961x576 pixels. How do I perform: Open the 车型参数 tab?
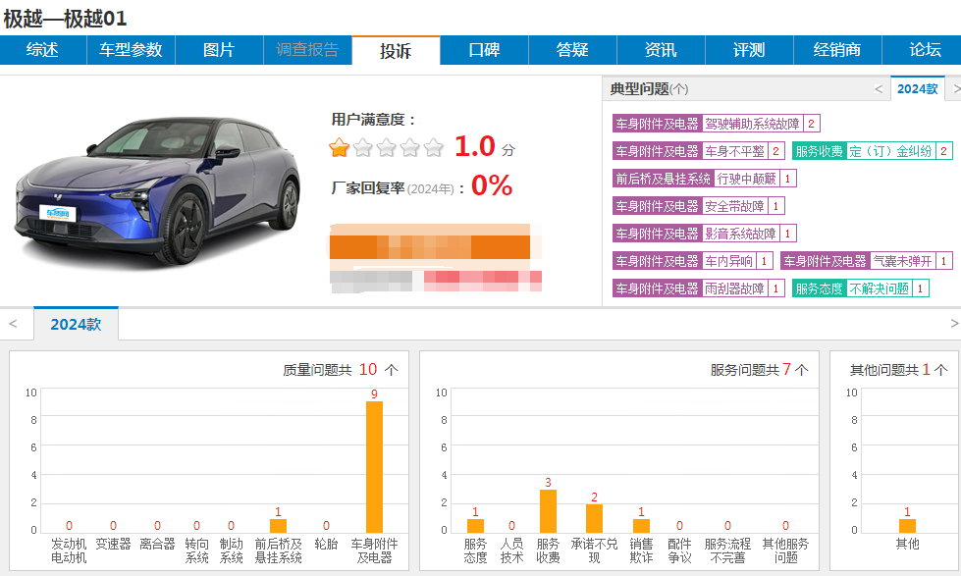(131, 50)
